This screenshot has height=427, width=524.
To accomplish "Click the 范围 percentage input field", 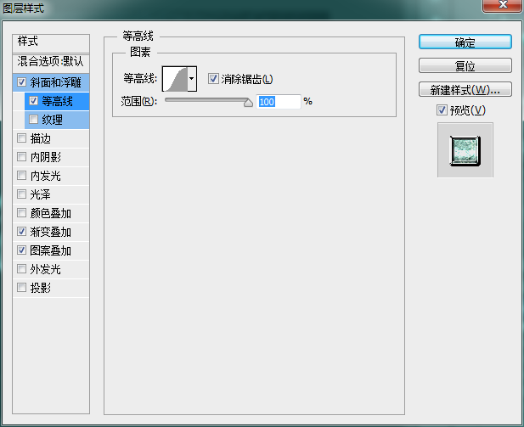I will pos(279,101).
